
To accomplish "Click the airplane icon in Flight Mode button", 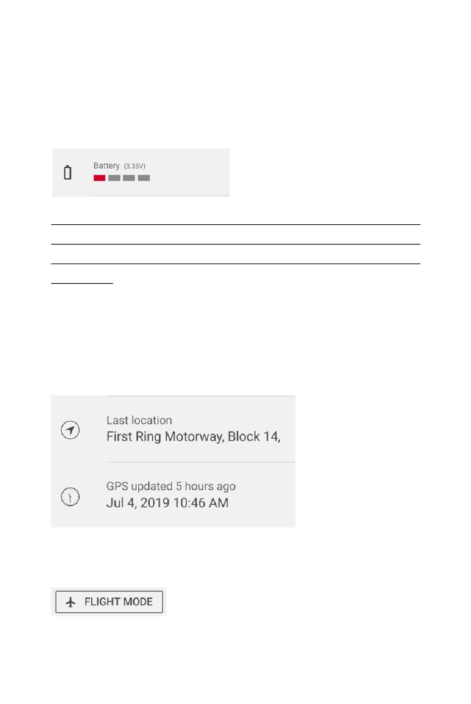I will coord(71,602).
